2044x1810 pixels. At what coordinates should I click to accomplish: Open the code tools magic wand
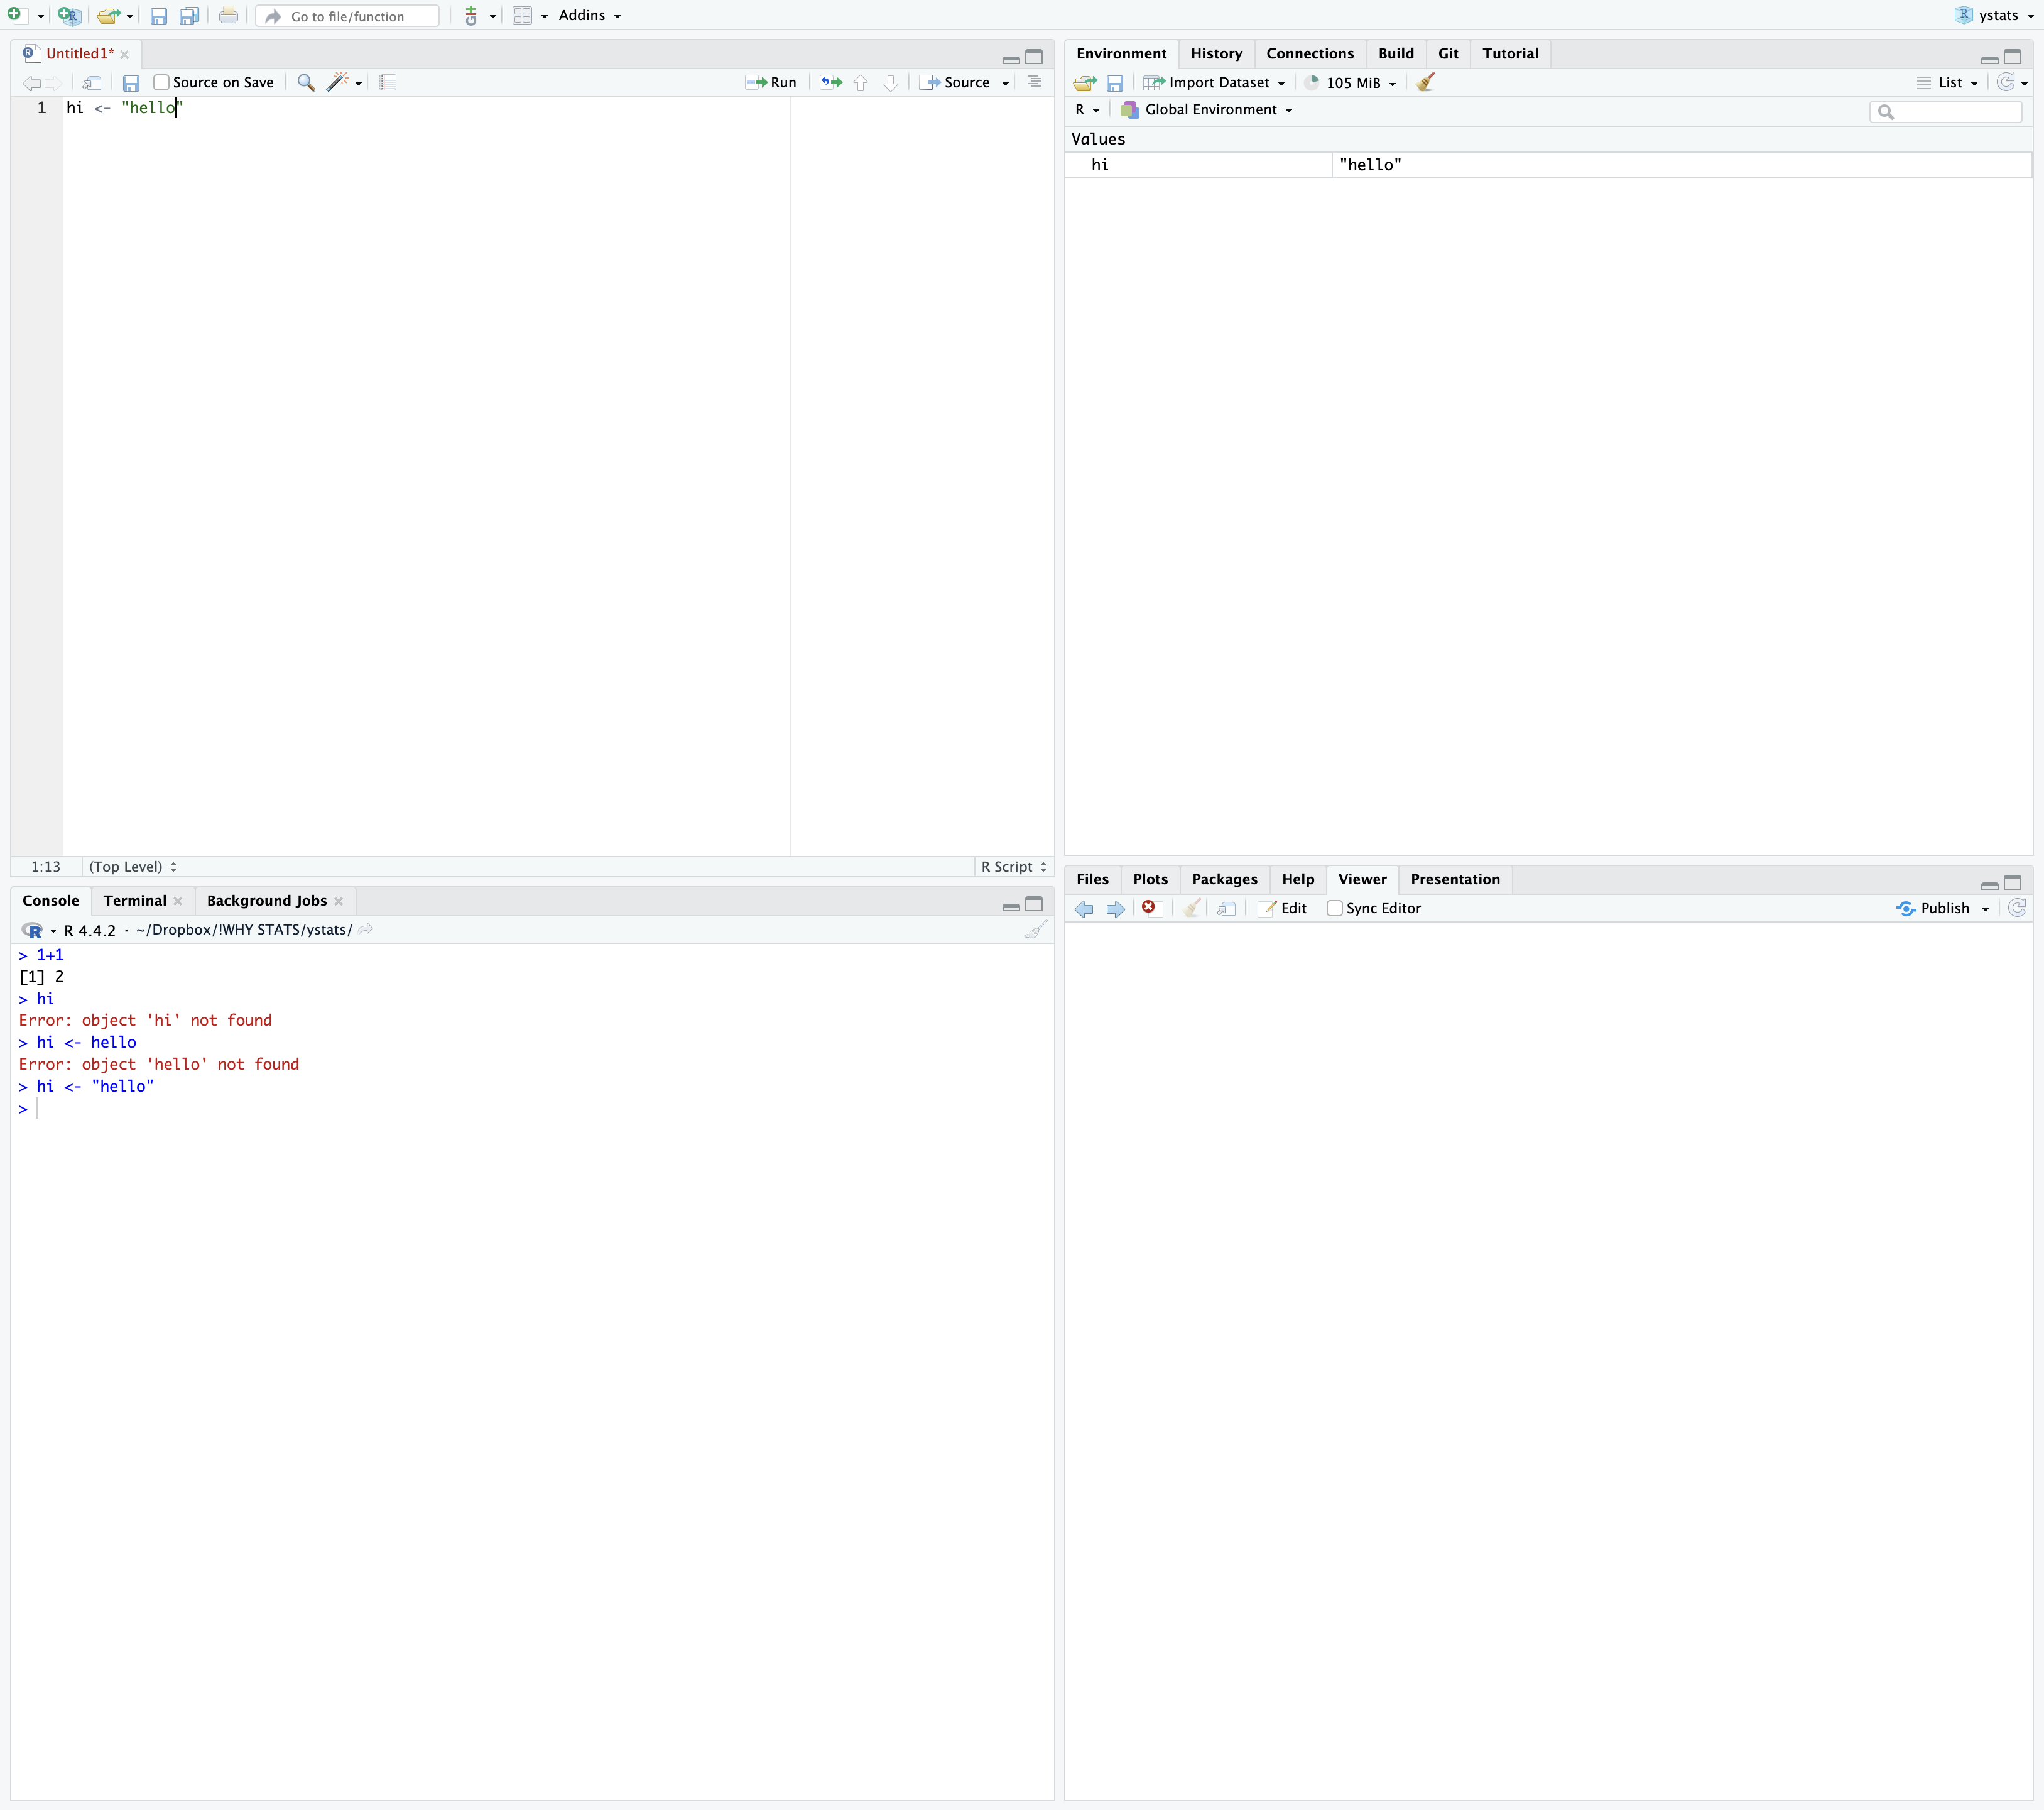[338, 83]
